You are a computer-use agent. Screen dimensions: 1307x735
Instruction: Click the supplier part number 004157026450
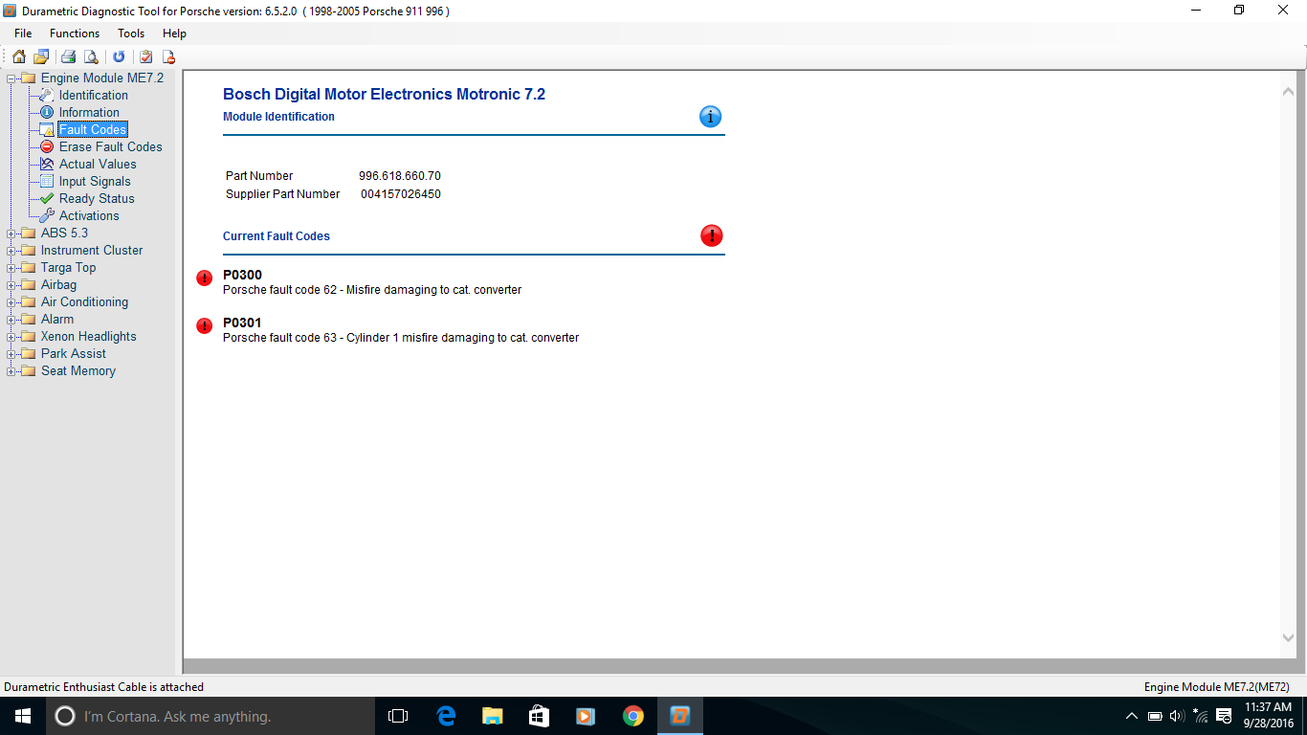[401, 194]
